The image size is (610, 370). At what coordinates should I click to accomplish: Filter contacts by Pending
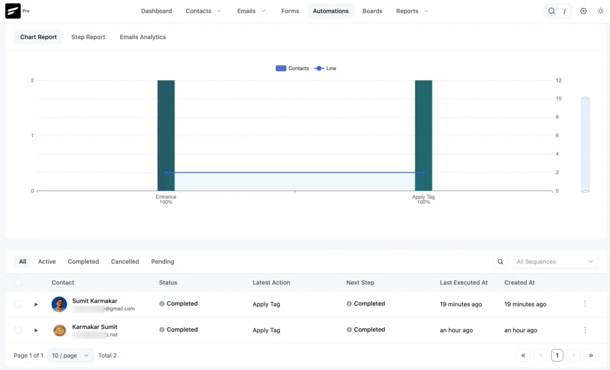tap(163, 262)
